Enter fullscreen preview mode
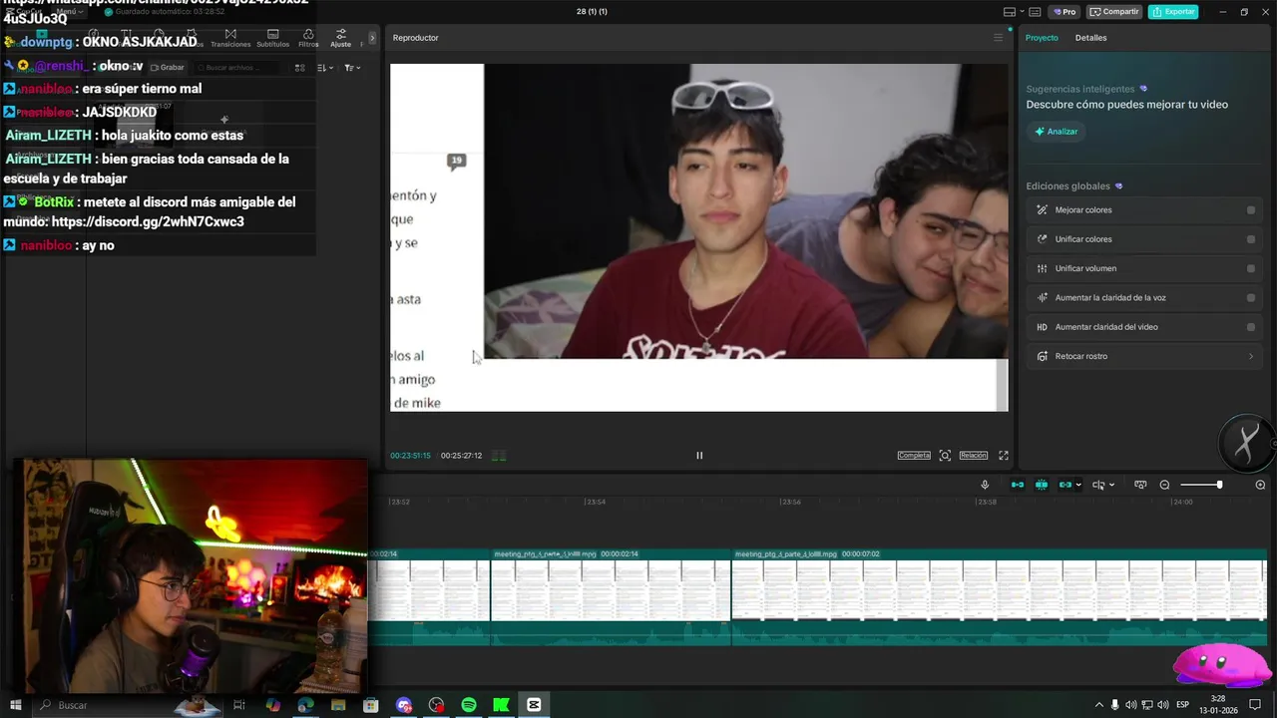Viewport: 1277px width, 718px height. click(1004, 456)
